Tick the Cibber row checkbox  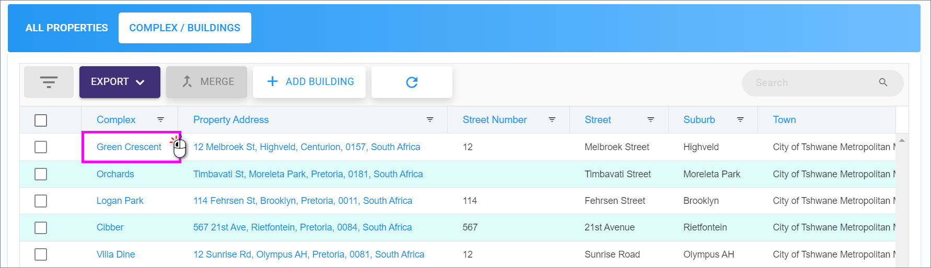(x=41, y=227)
